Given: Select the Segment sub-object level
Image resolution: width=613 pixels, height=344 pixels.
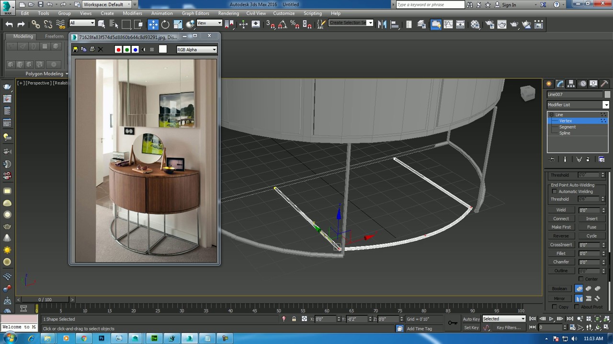Looking at the screenshot, I should (x=568, y=127).
